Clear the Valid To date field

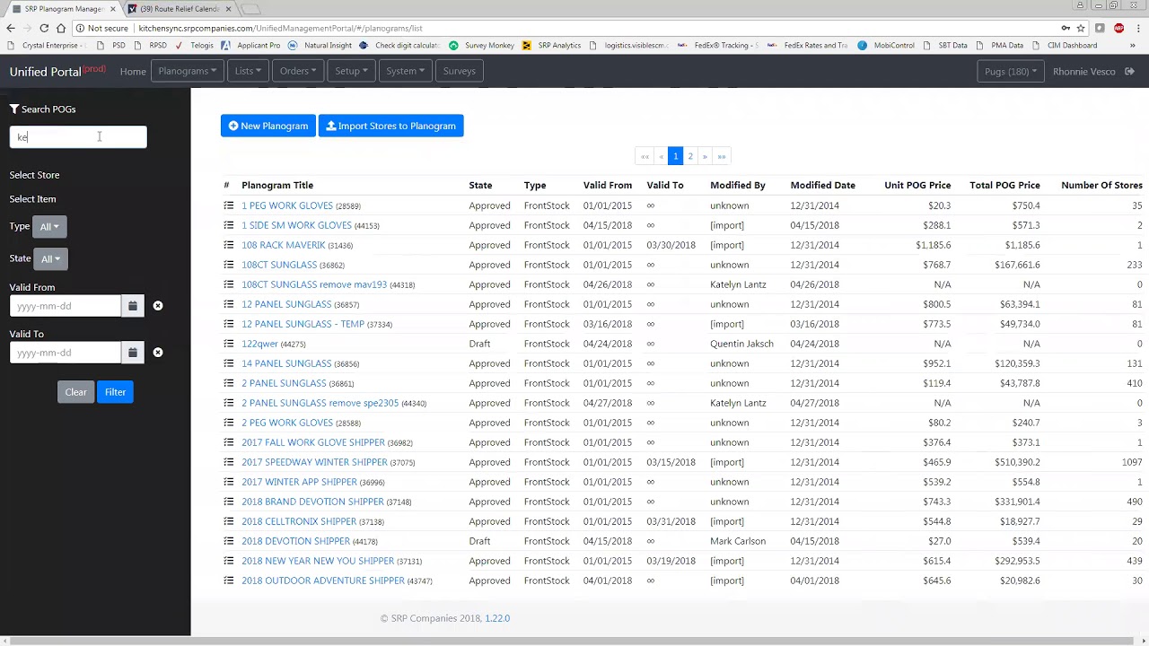158,353
